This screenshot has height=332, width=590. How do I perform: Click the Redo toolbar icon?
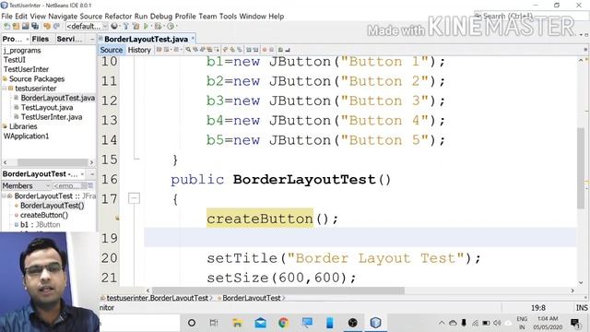tap(56, 26)
